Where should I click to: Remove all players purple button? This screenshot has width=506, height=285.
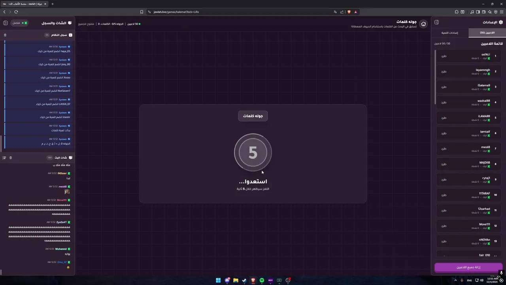click(468, 268)
